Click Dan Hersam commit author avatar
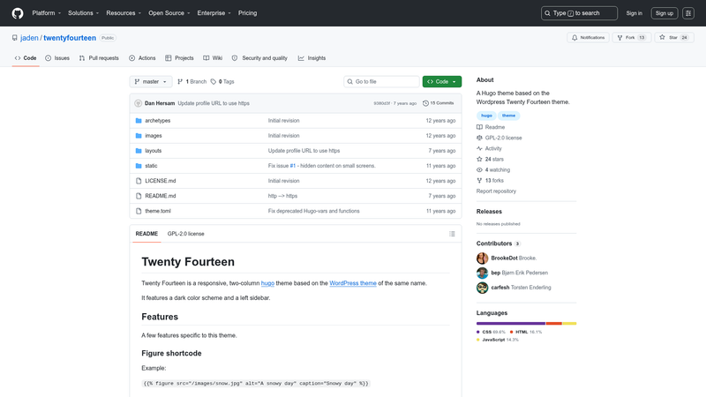The image size is (706, 397). coord(139,103)
